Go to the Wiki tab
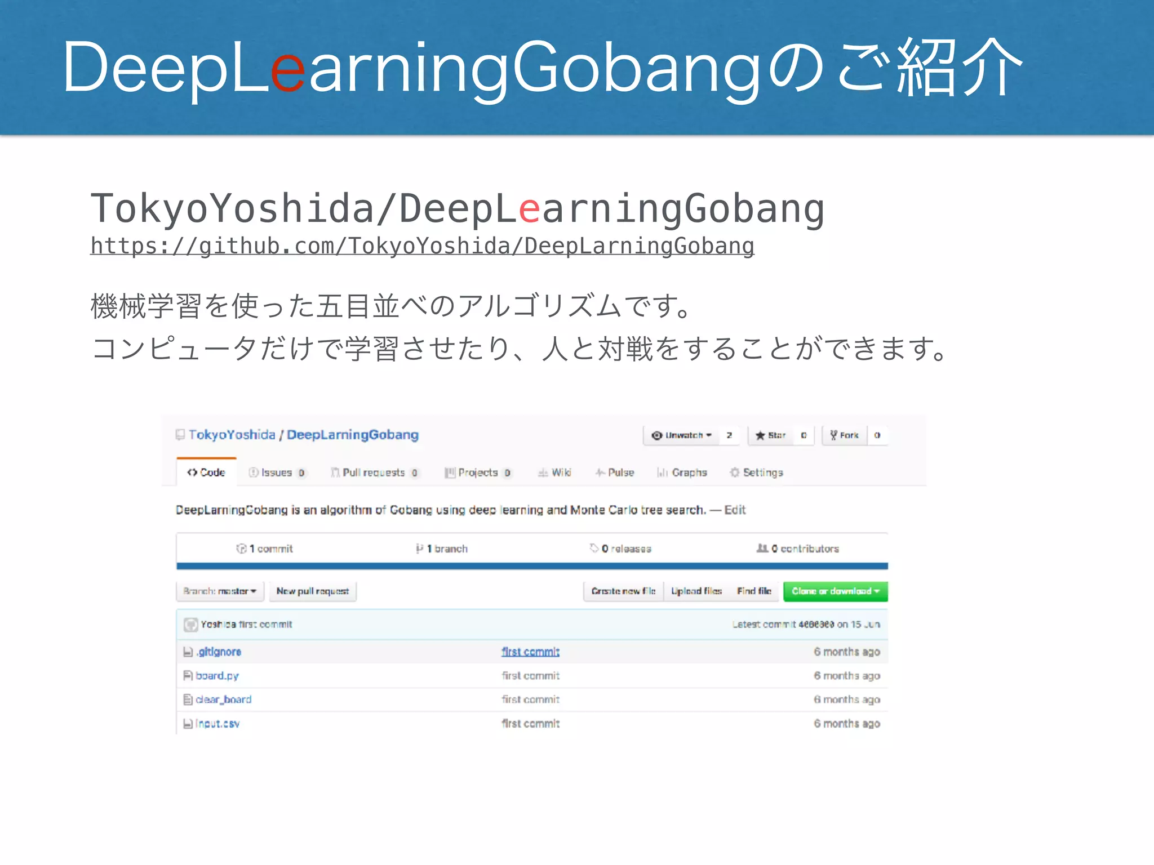This screenshot has width=1154, height=865. pos(554,472)
